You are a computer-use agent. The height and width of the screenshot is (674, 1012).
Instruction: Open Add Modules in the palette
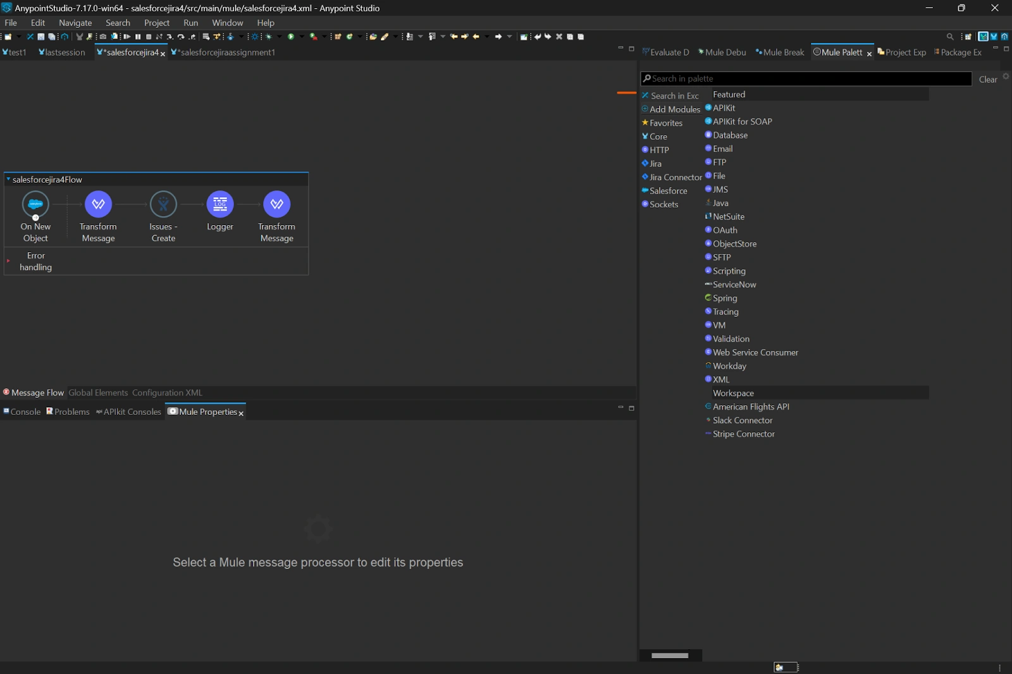point(674,109)
